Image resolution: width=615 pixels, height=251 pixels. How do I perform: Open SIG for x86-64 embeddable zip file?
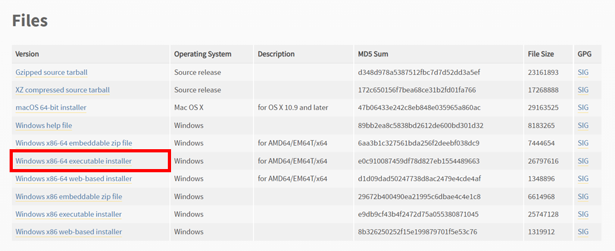(583, 143)
